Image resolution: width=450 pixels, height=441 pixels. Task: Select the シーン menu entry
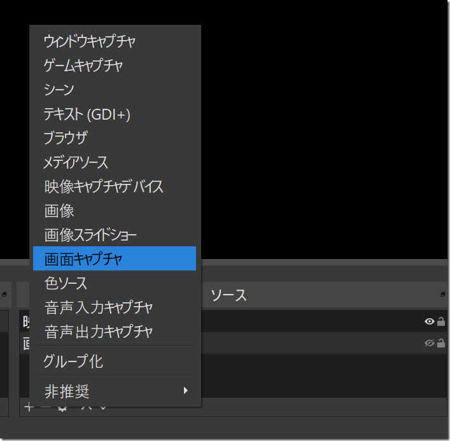click(115, 89)
